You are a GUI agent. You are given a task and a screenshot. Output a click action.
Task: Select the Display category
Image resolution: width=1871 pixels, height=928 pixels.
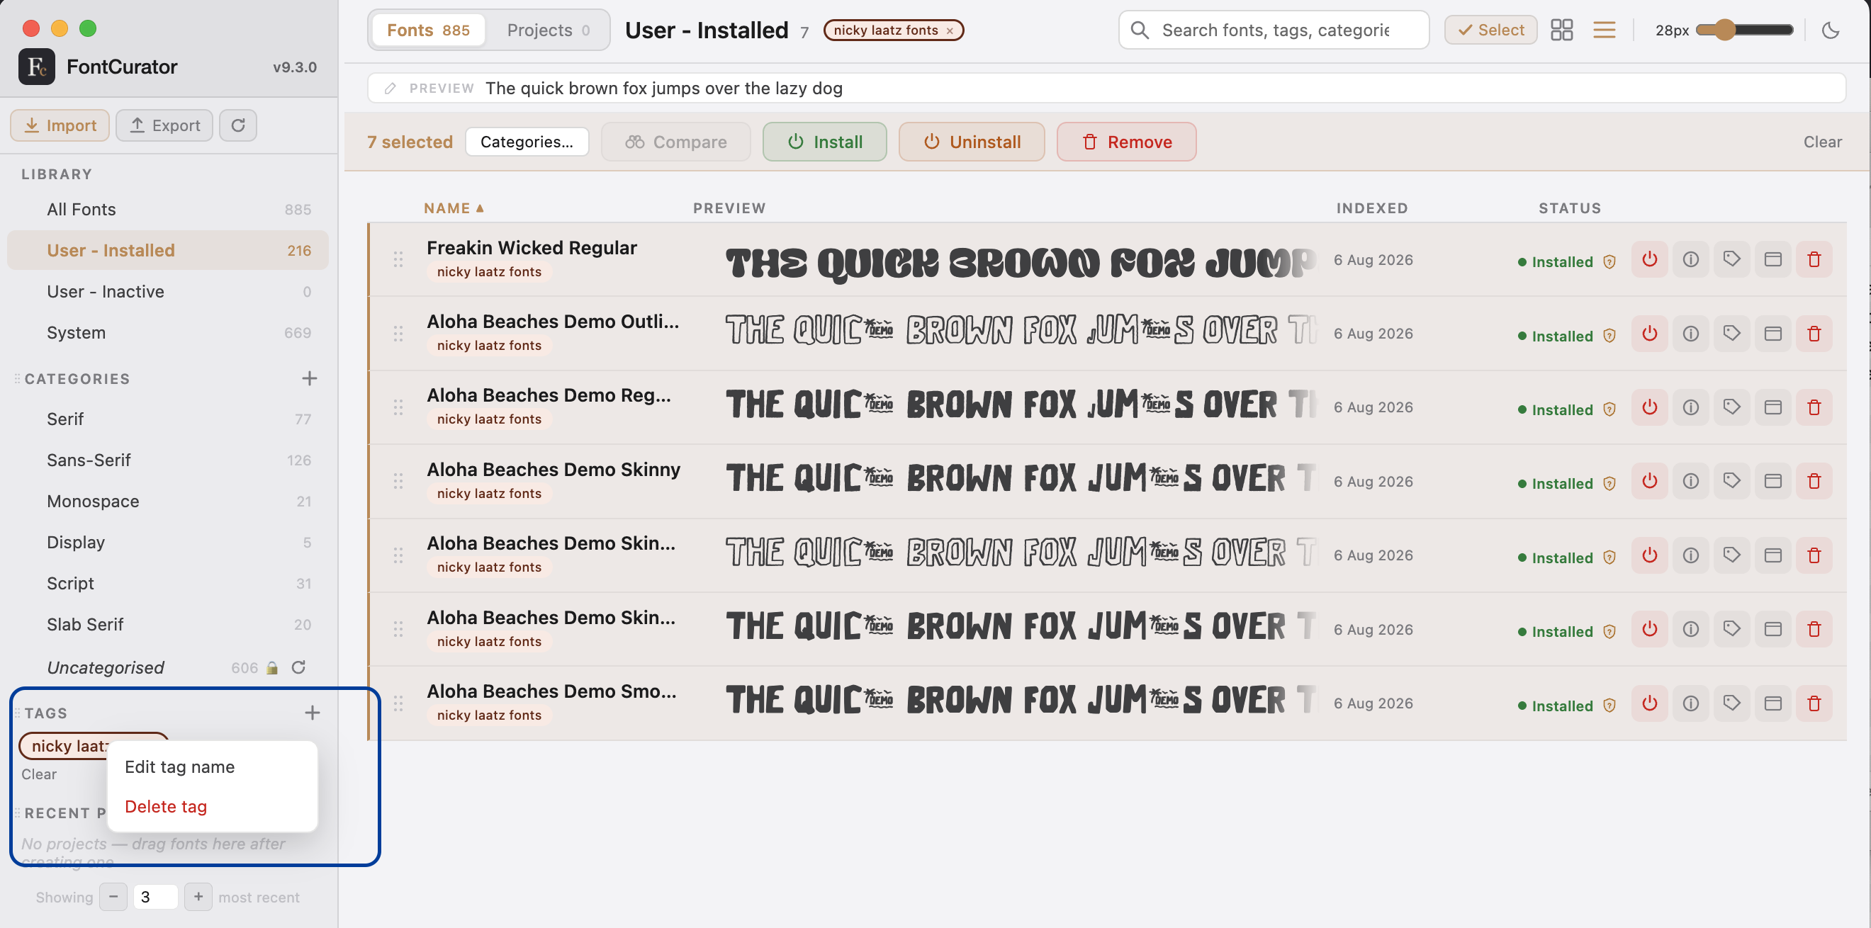168,543
